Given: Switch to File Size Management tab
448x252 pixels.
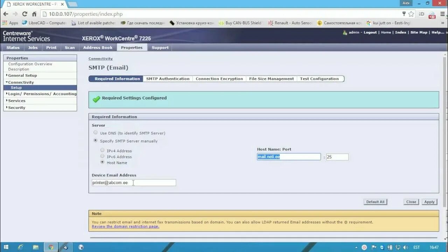Looking at the screenshot, I should coord(271,79).
